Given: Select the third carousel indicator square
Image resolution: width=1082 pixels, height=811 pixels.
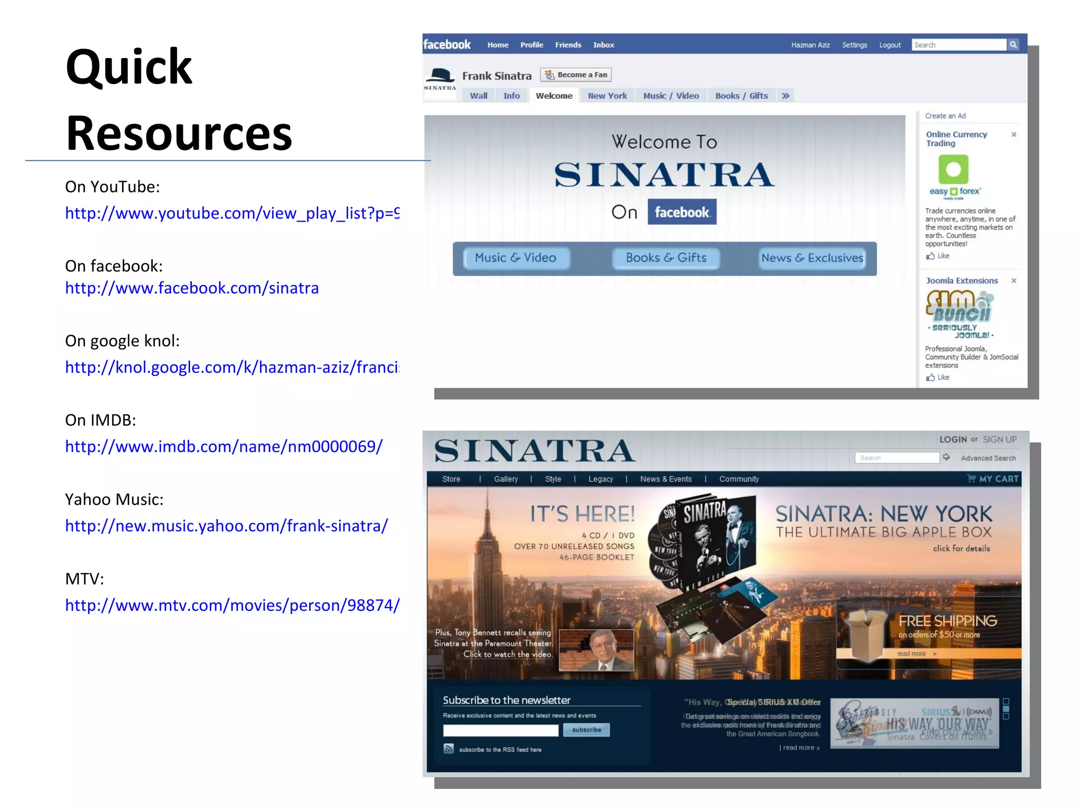Looking at the screenshot, I should pyautogui.click(x=1006, y=717).
